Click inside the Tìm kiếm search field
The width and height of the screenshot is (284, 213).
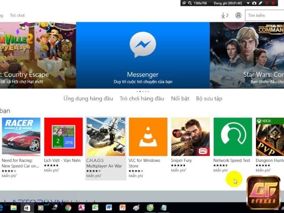pyautogui.click(x=264, y=15)
